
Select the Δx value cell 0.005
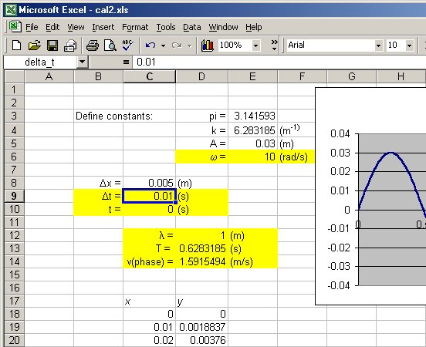(x=149, y=183)
